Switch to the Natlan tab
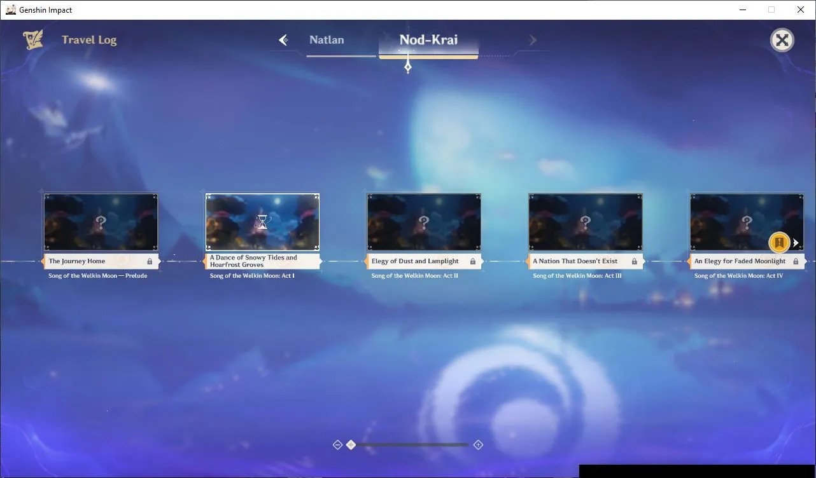The image size is (816, 478). click(x=327, y=39)
